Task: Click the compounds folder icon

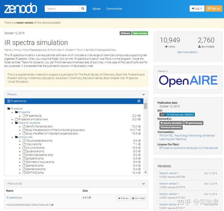Action: click(x=16, y=137)
